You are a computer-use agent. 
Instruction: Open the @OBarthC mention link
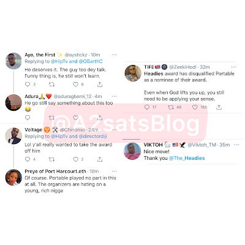click(91, 61)
